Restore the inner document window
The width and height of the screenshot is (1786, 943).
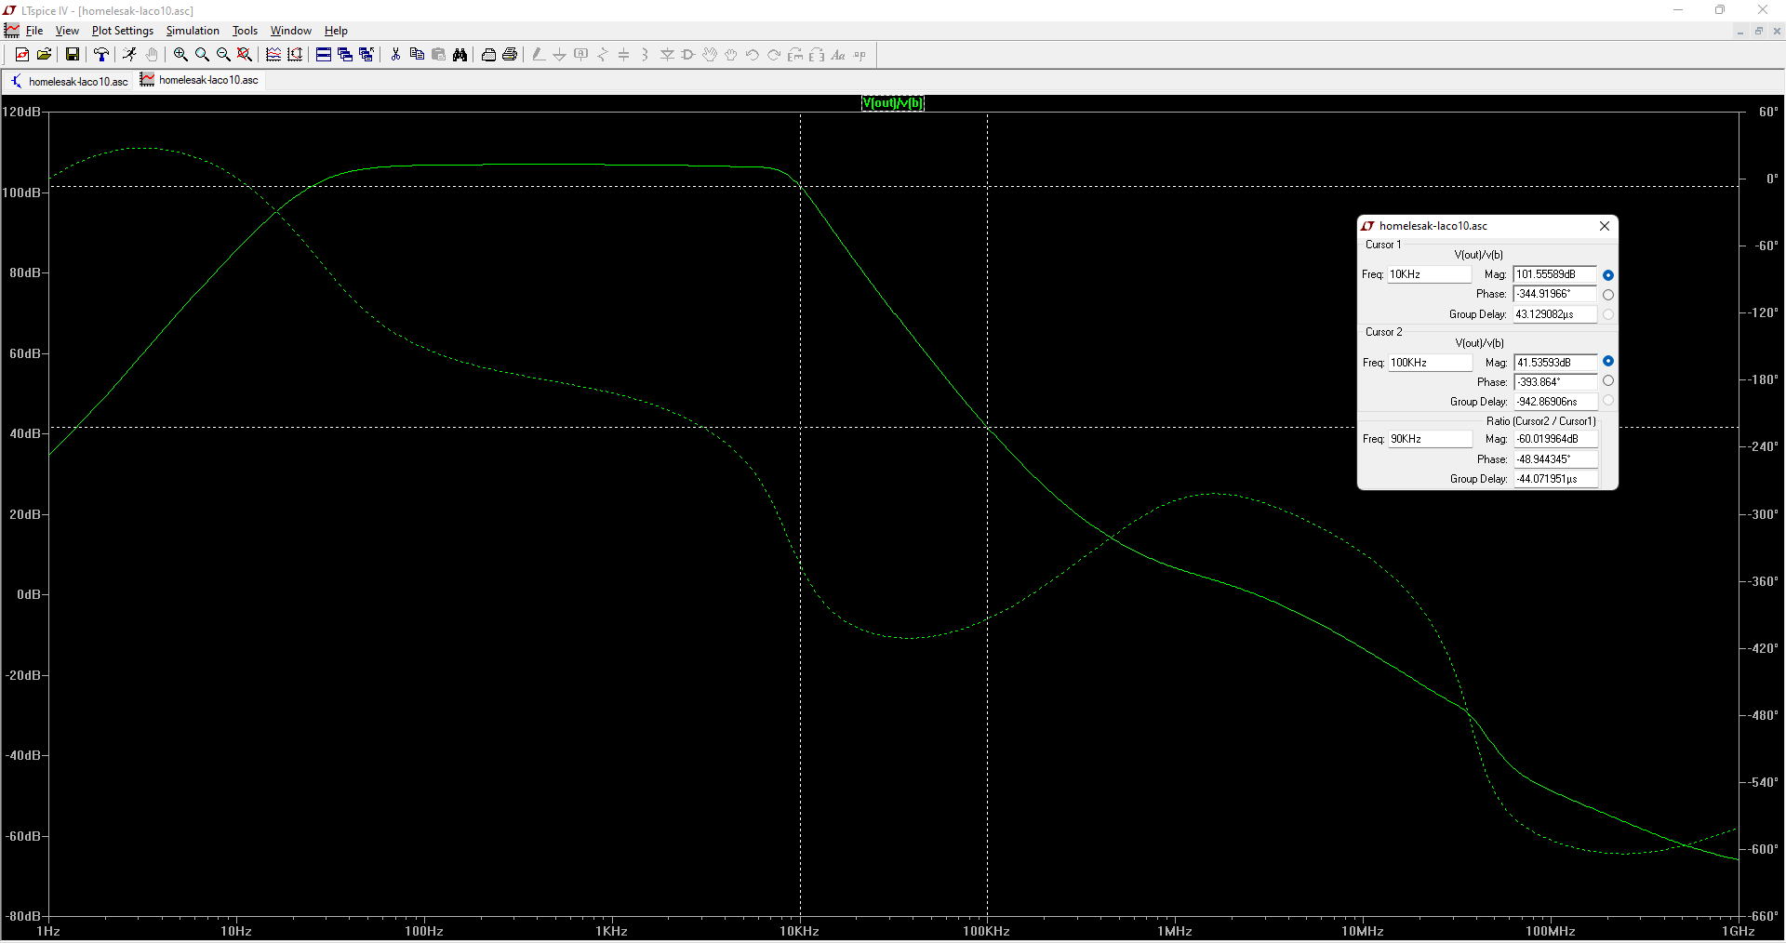pyautogui.click(x=1759, y=31)
